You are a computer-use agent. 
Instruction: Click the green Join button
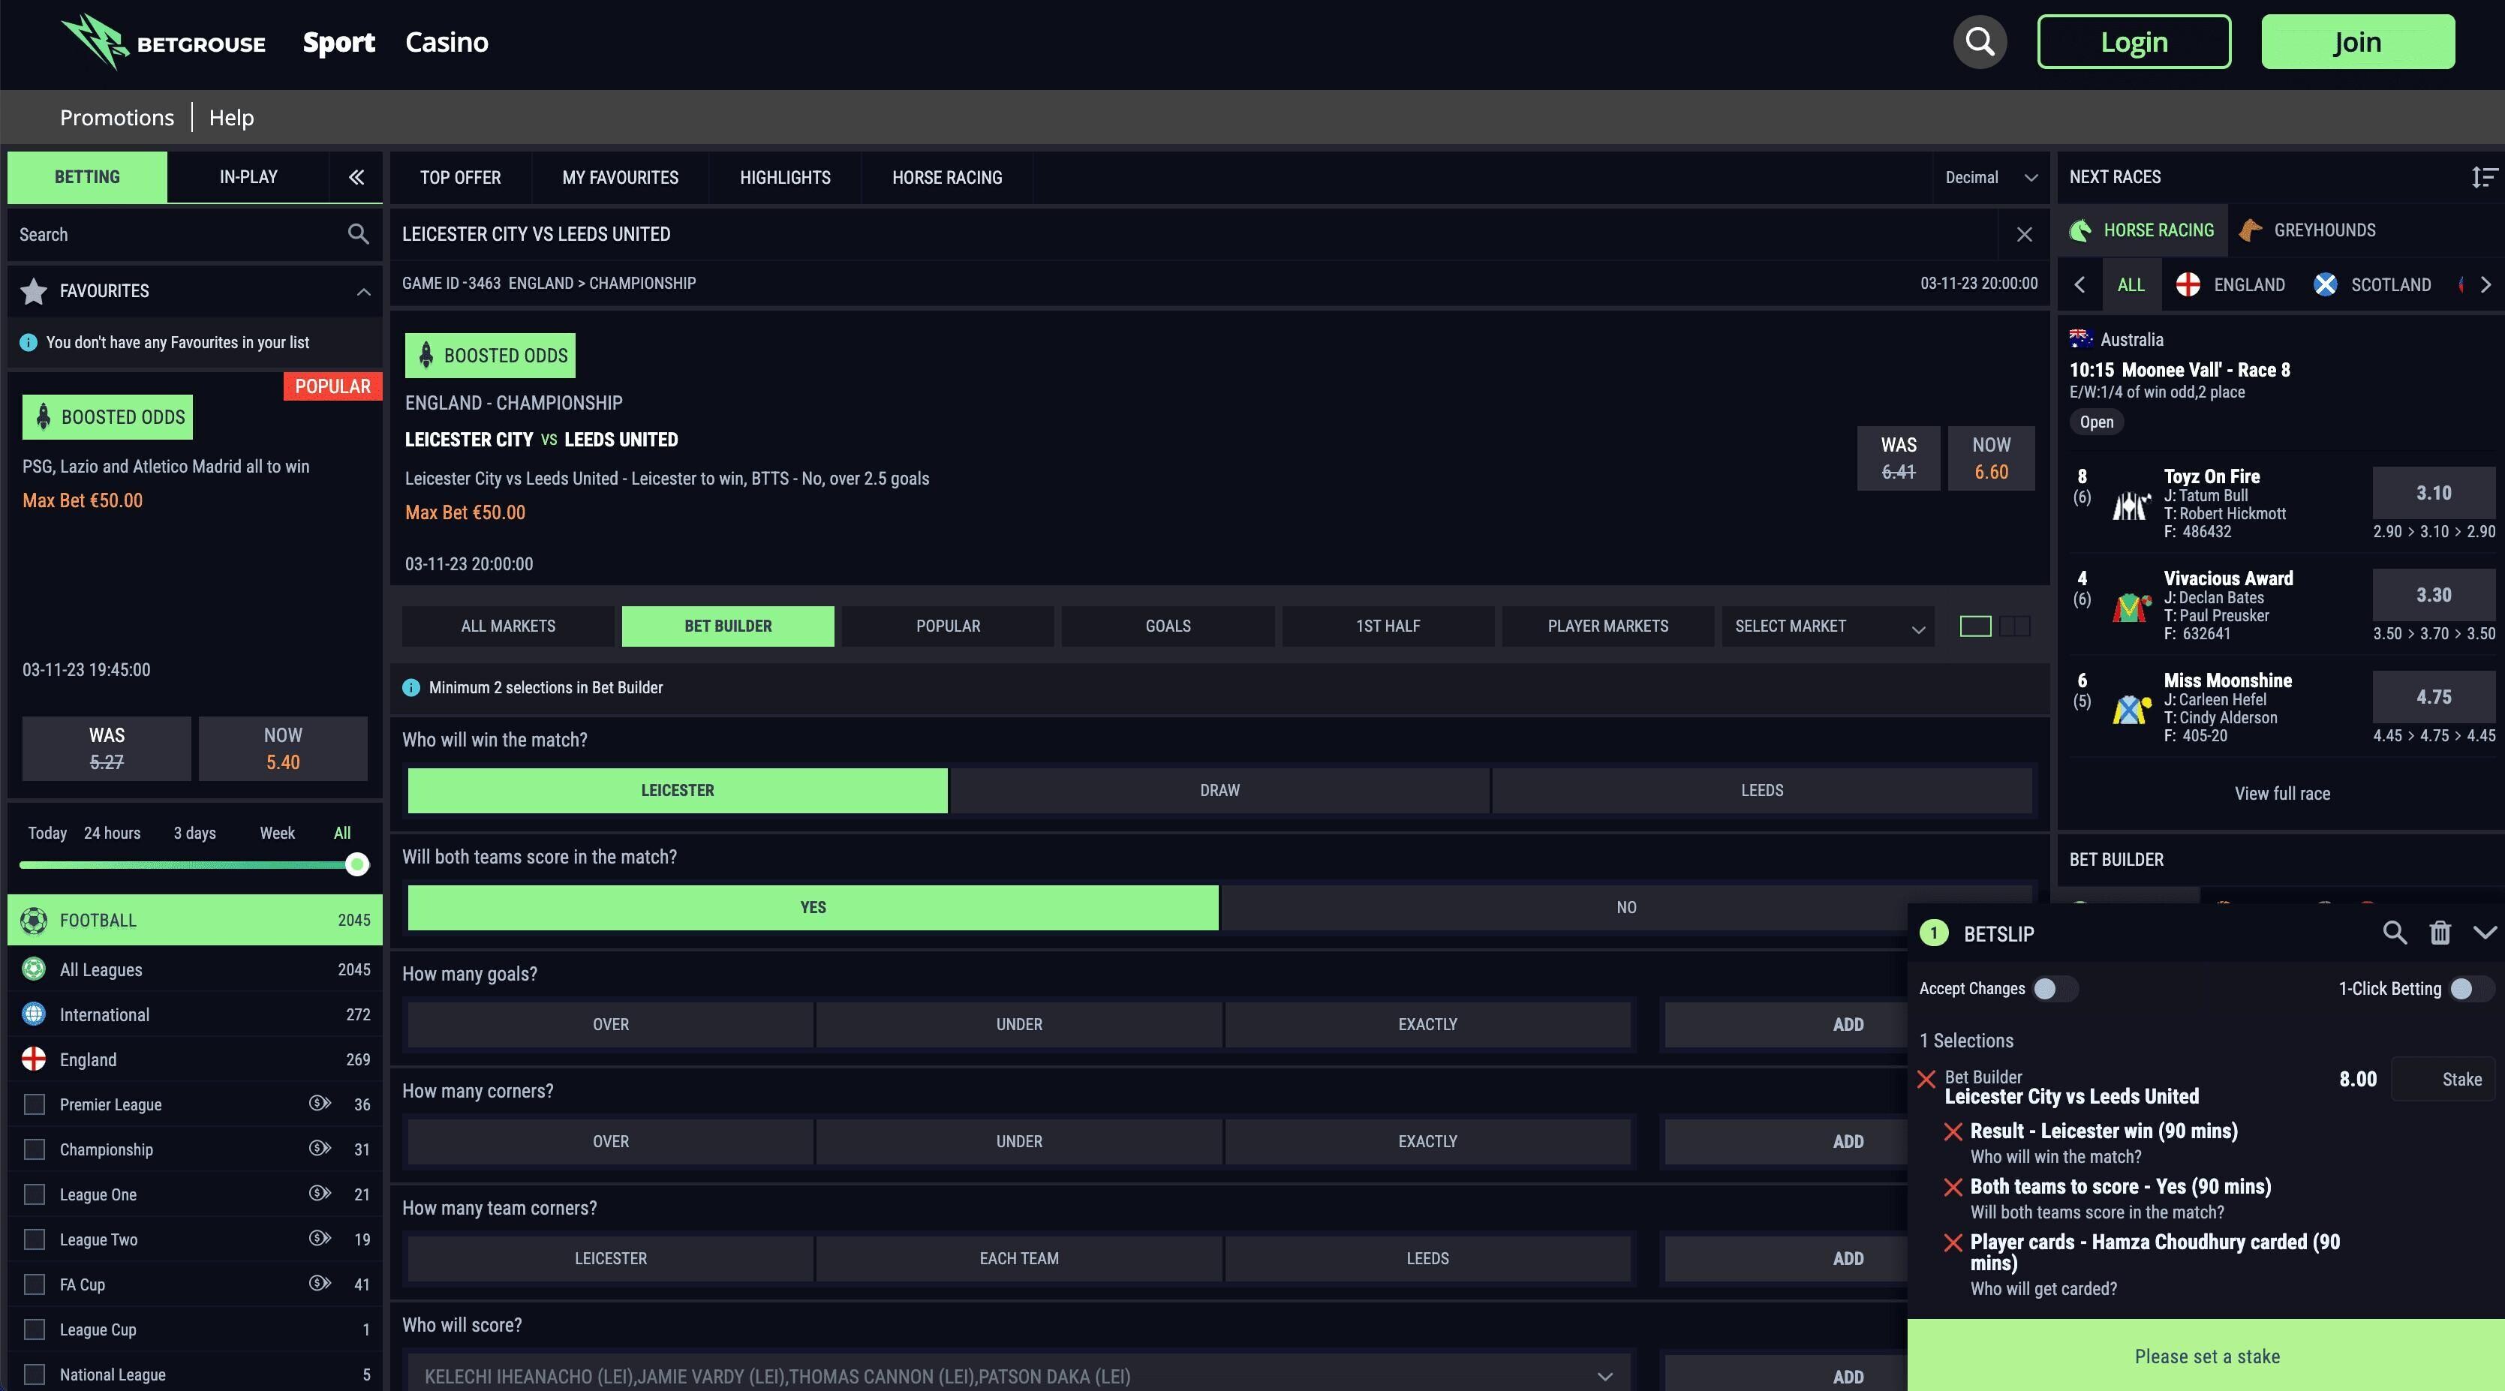click(x=2357, y=42)
